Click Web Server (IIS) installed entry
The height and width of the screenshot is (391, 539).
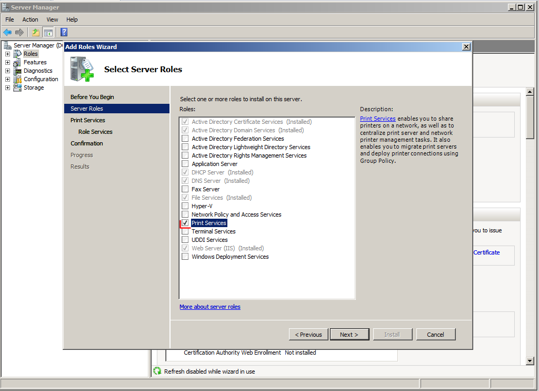[x=227, y=248]
